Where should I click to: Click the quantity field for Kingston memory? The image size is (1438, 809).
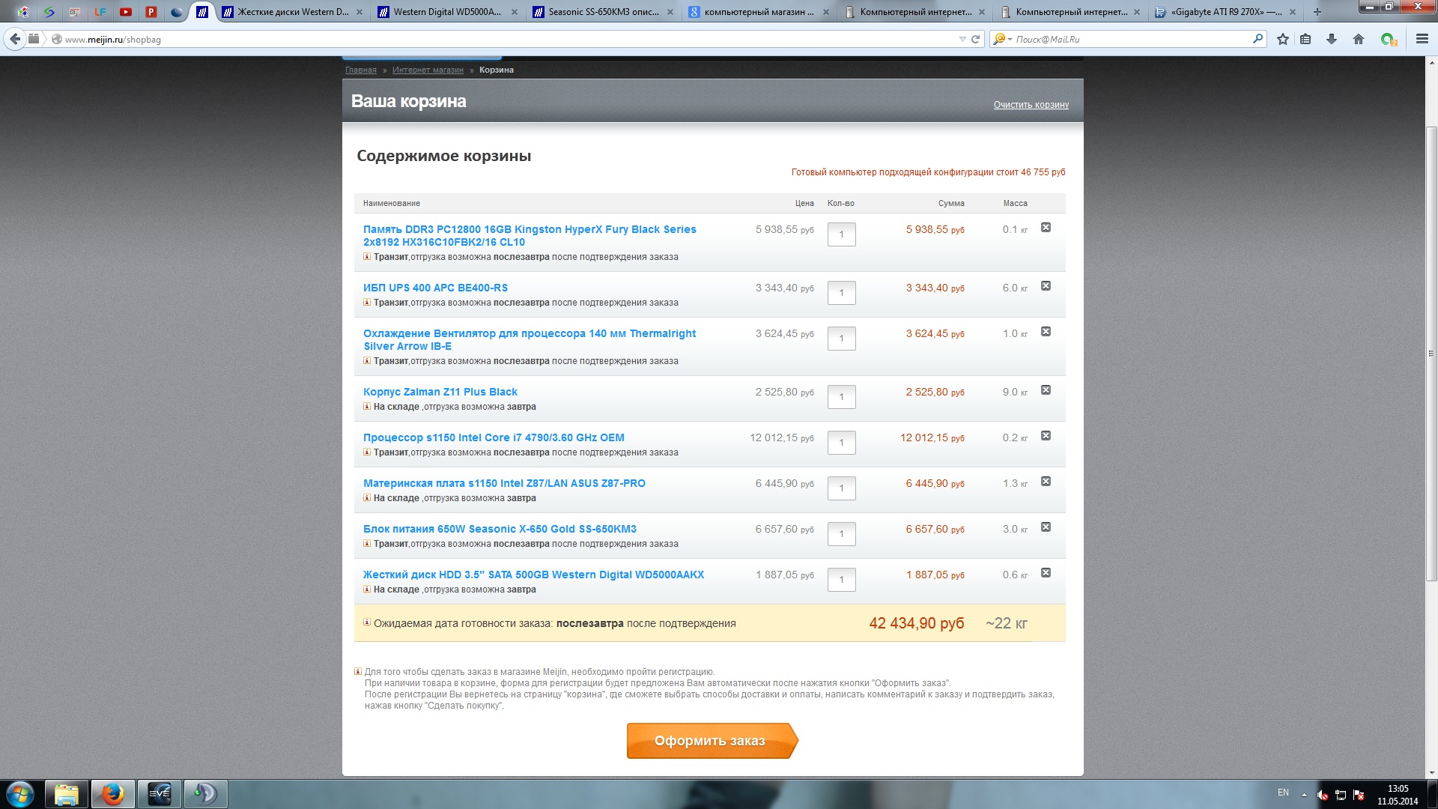click(841, 234)
